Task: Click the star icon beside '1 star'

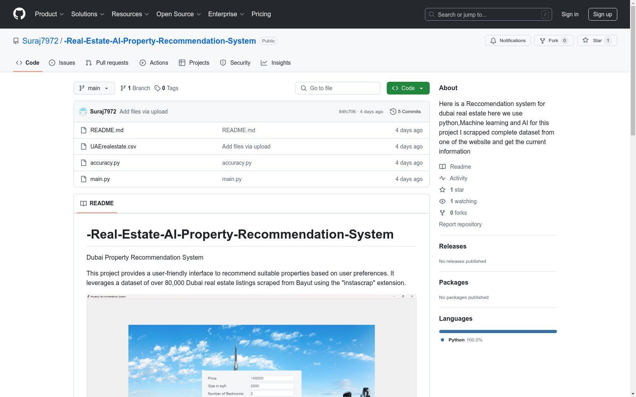Action: 442,190
